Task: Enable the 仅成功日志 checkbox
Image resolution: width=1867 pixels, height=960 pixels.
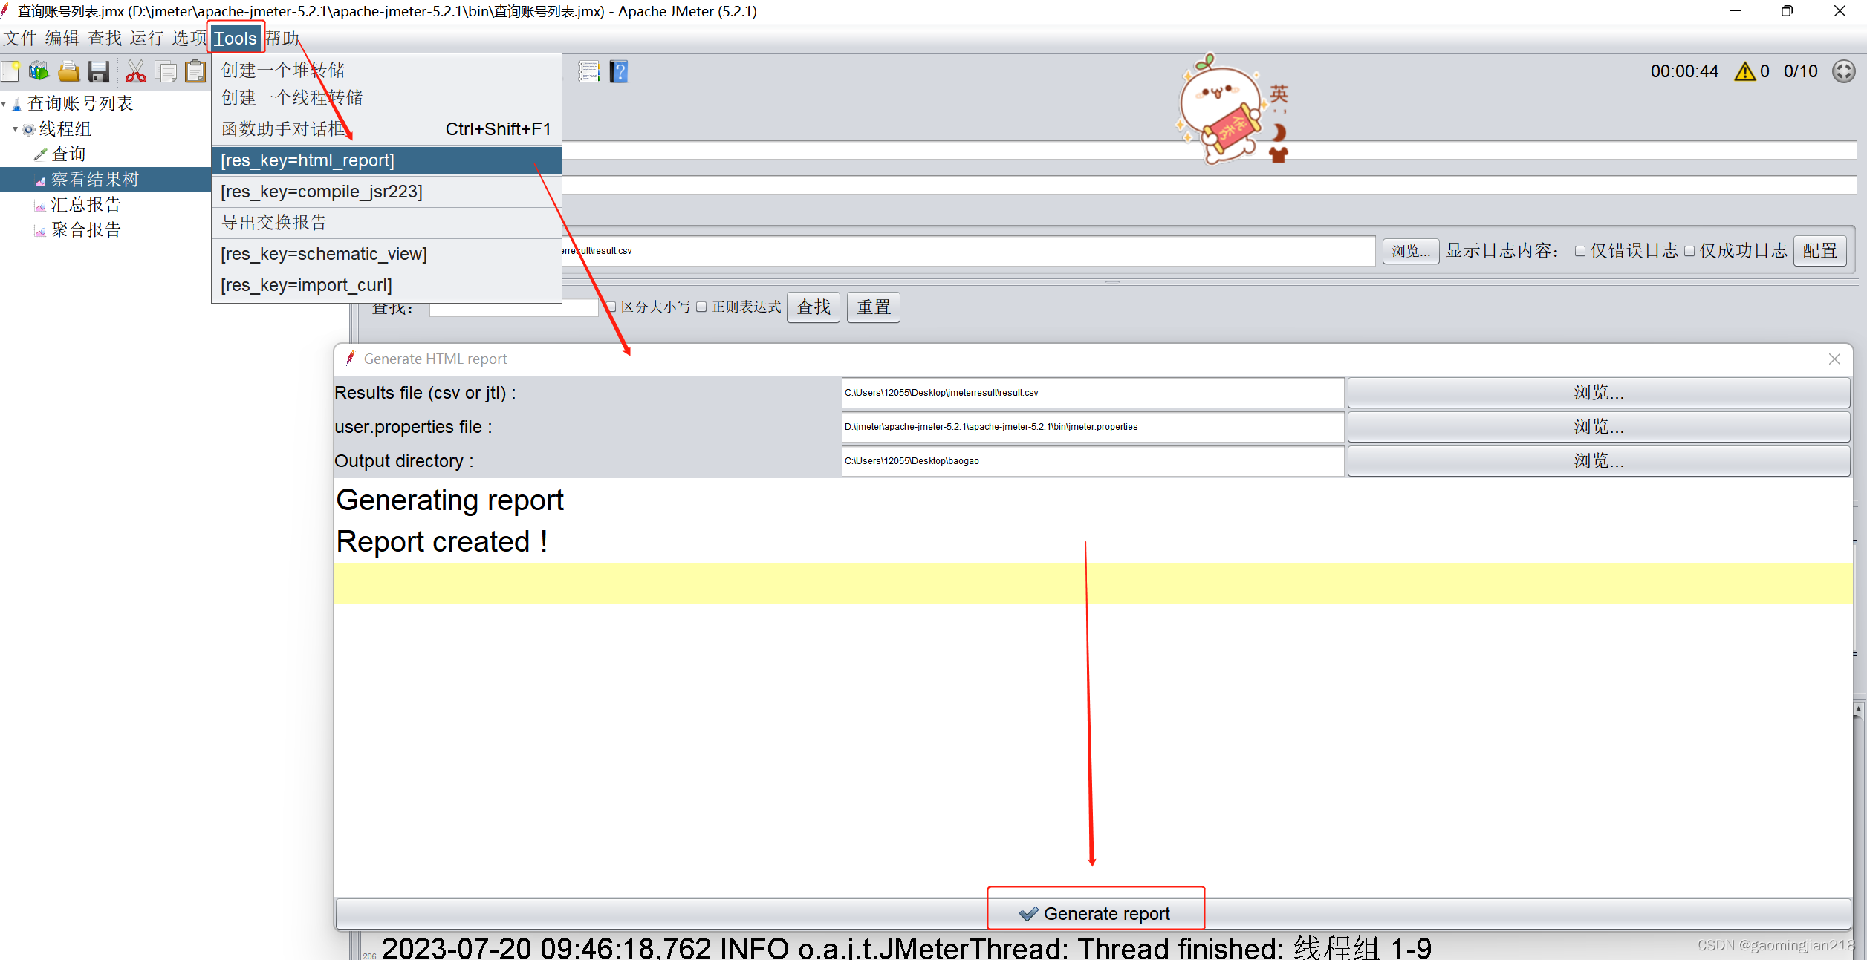Action: pos(1689,251)
